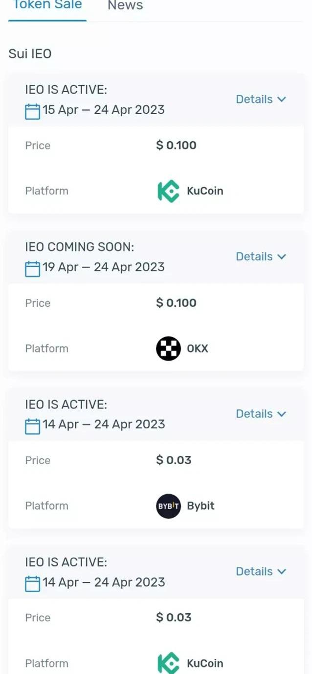Click the Bybit round logo icon
The width and height of the screenshot is (312, 674).
coord(168,506)
